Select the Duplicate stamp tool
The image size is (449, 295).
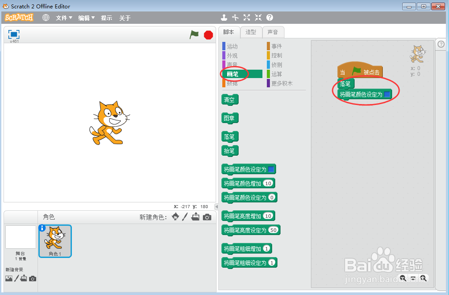coord(224,18)
